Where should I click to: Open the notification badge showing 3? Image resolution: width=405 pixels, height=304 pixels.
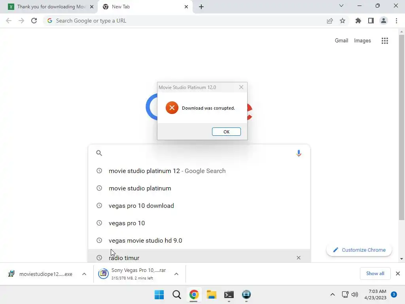click(394, 294)
